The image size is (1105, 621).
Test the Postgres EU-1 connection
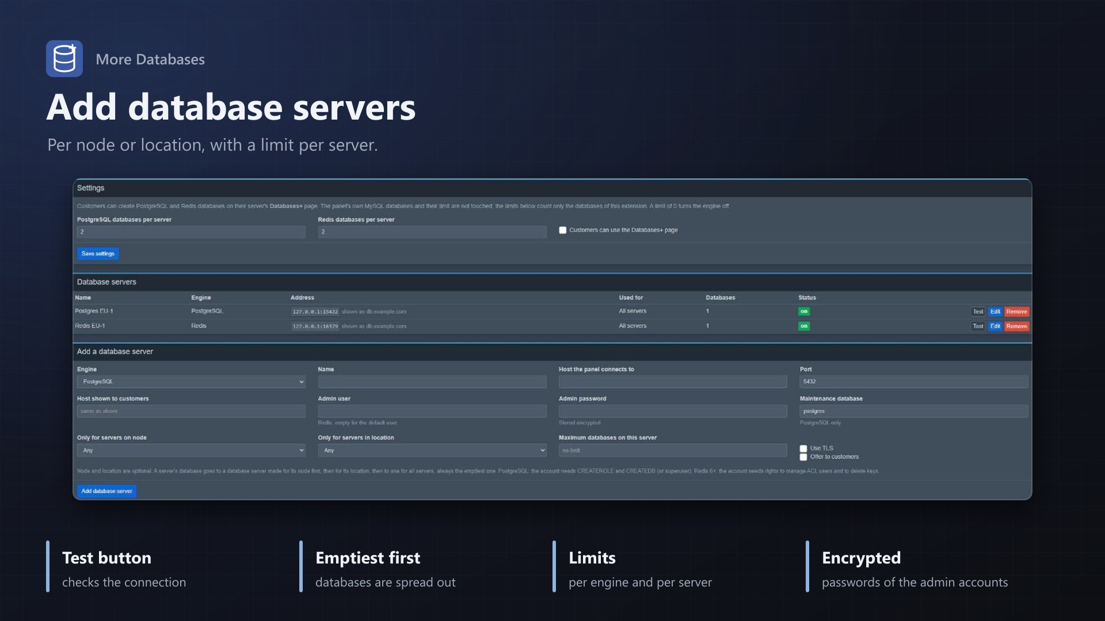(978, 312)
